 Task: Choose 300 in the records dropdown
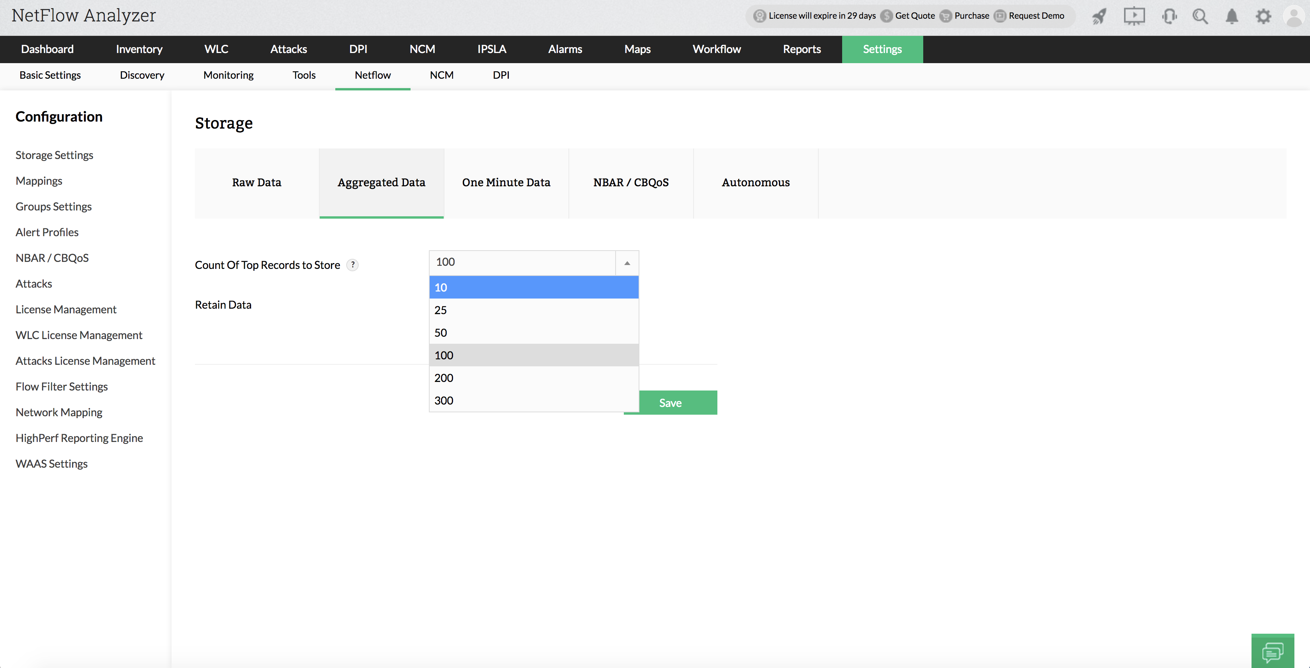(x=533, y=401)
